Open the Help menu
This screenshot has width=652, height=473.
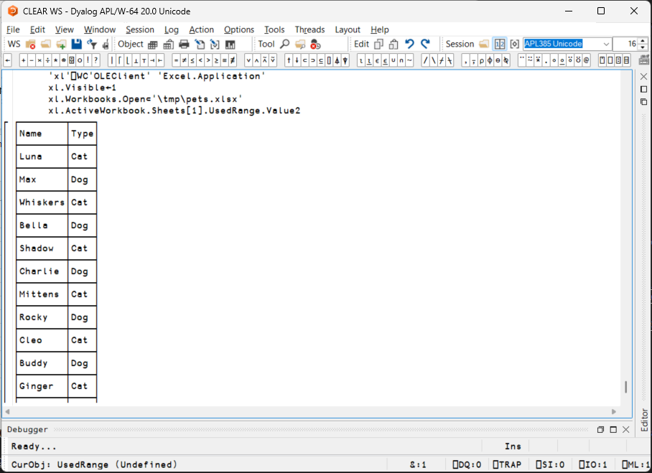point(380,29)
